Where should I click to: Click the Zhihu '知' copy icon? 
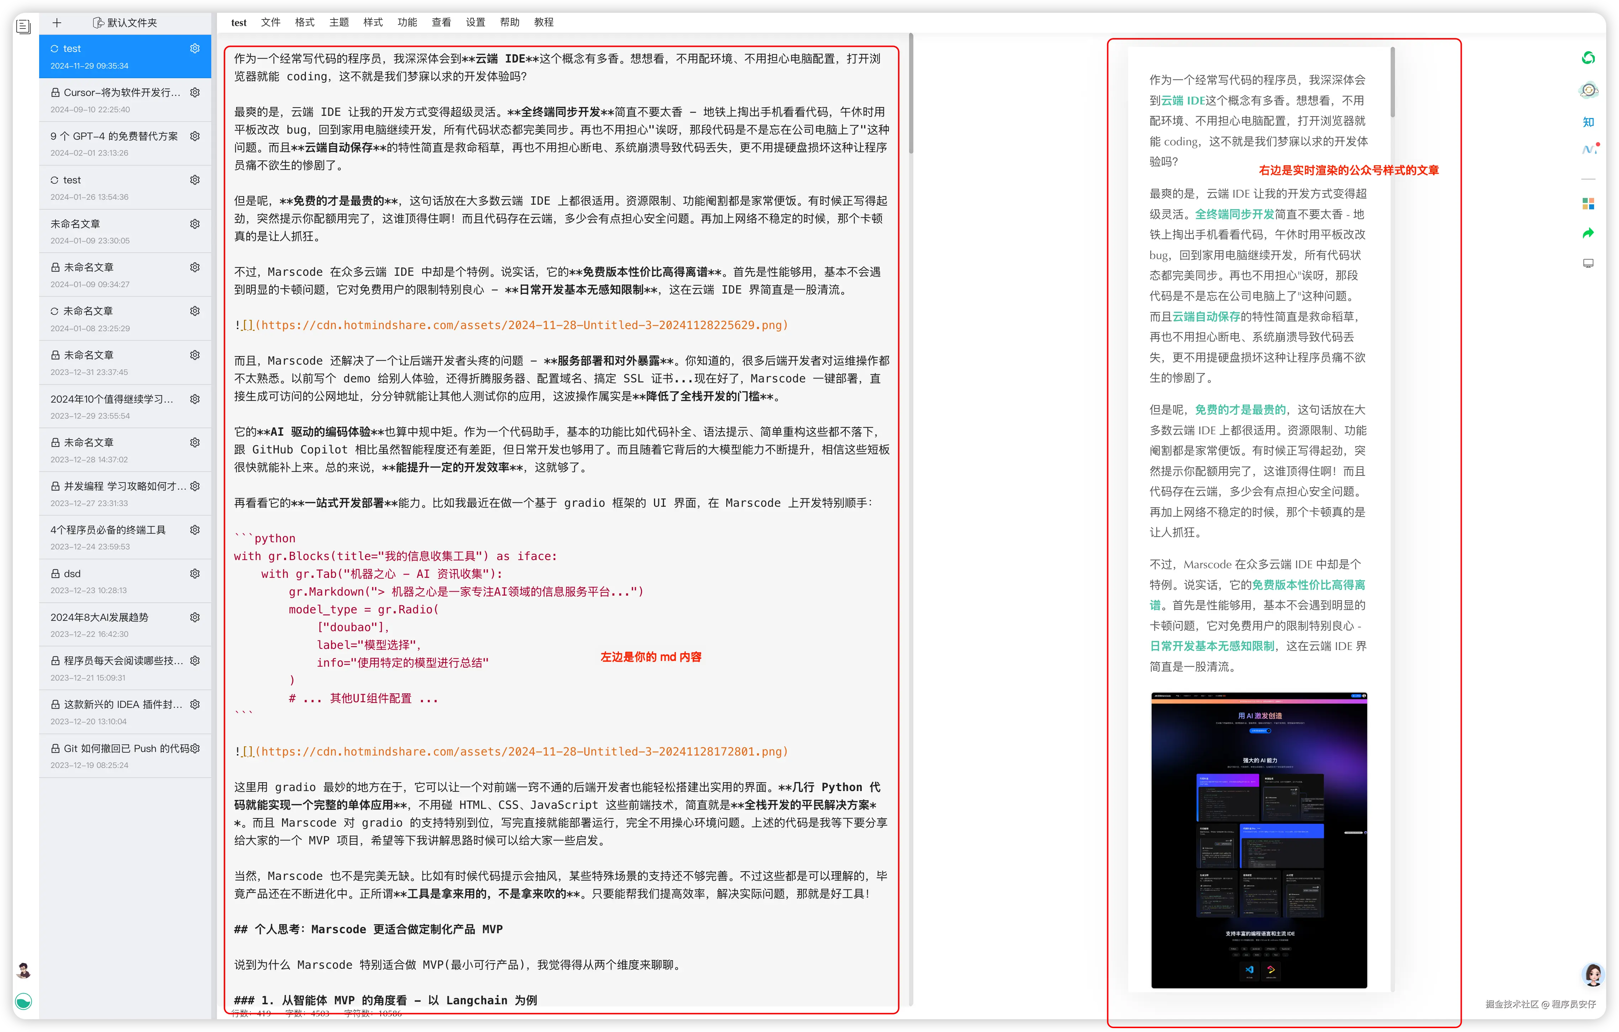click(x=1588, y=122)
